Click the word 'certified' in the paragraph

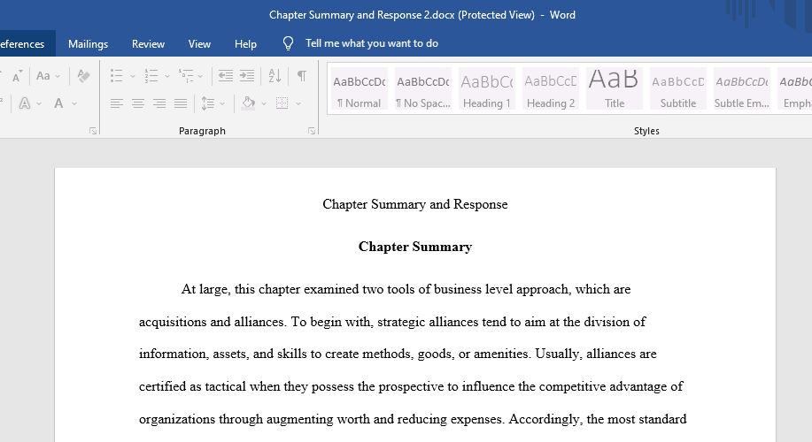point(162,386)
